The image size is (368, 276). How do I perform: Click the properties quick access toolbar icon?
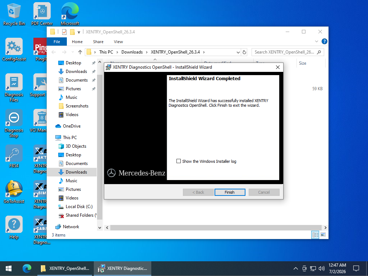tap(64, 32)
